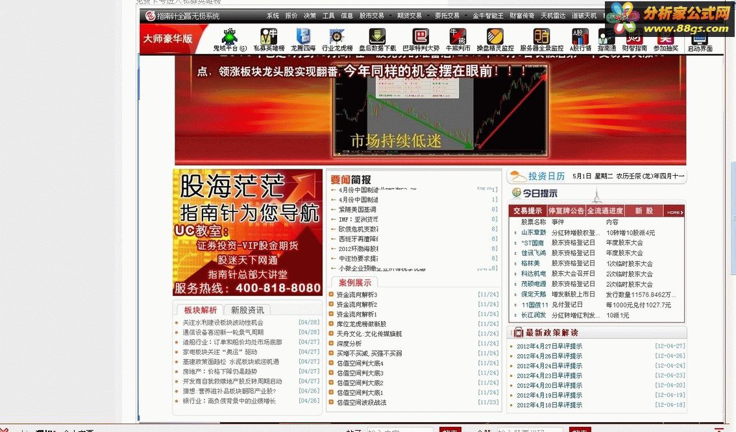Open the case 买增不买减,买强不买弱

coord(369,354)
